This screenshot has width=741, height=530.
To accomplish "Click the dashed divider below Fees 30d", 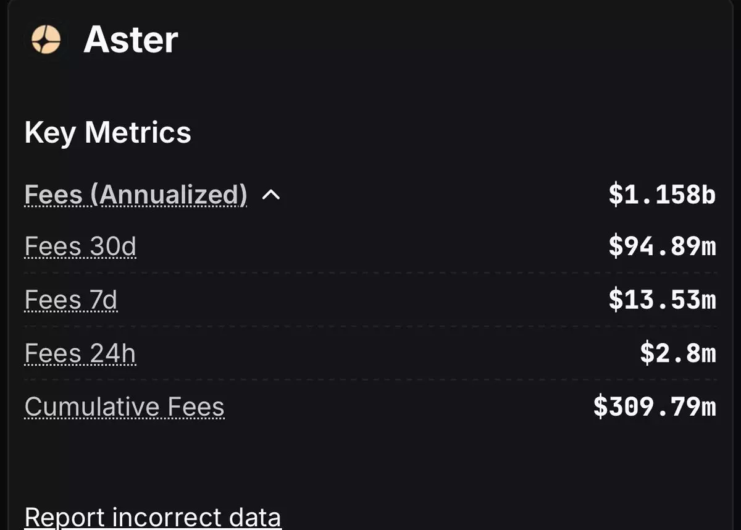I will pos(371,272).
